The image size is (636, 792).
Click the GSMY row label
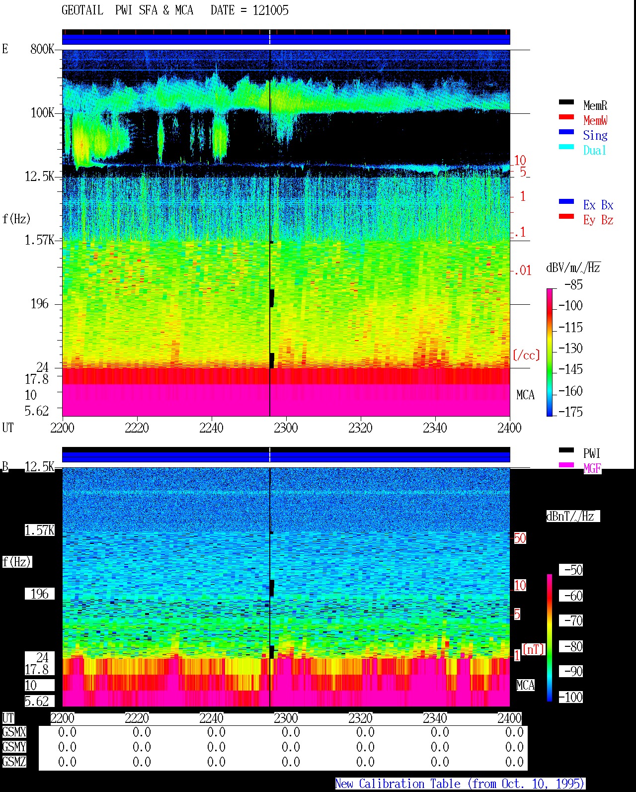coord(14,747)
